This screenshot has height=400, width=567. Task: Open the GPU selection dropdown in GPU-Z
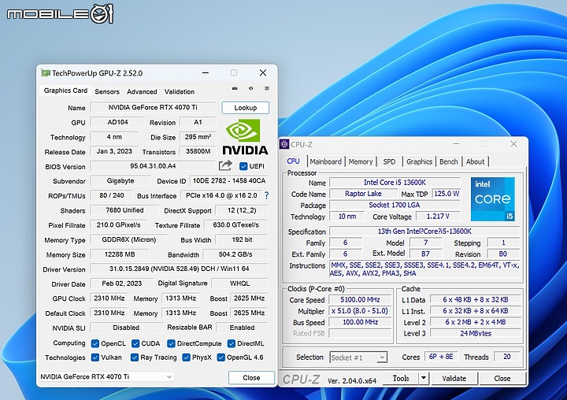(106, 376)
